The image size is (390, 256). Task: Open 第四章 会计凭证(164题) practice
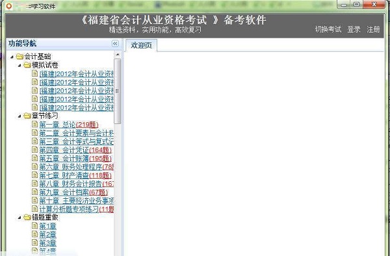coord(75,150)
